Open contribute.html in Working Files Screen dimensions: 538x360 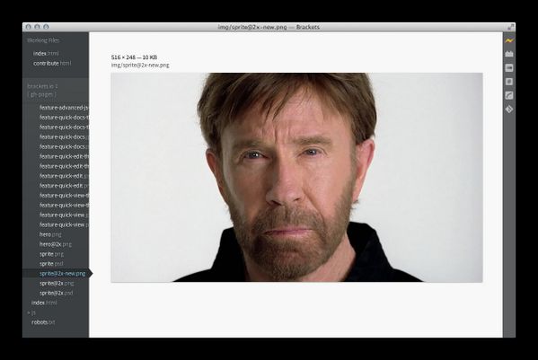(52, 64)
